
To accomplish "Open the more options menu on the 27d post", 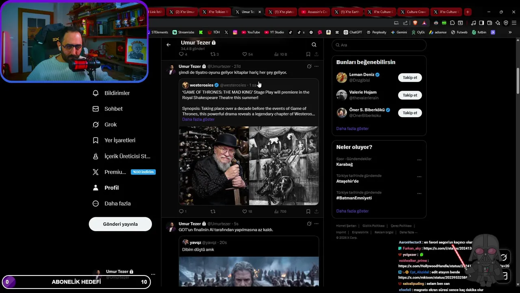I will point(316,66).
